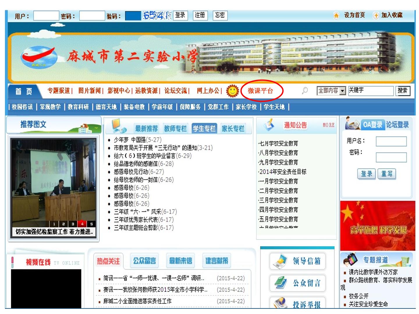Click the 搜索 search button
Screen dimensions: 419x314
tap(403, 91)
